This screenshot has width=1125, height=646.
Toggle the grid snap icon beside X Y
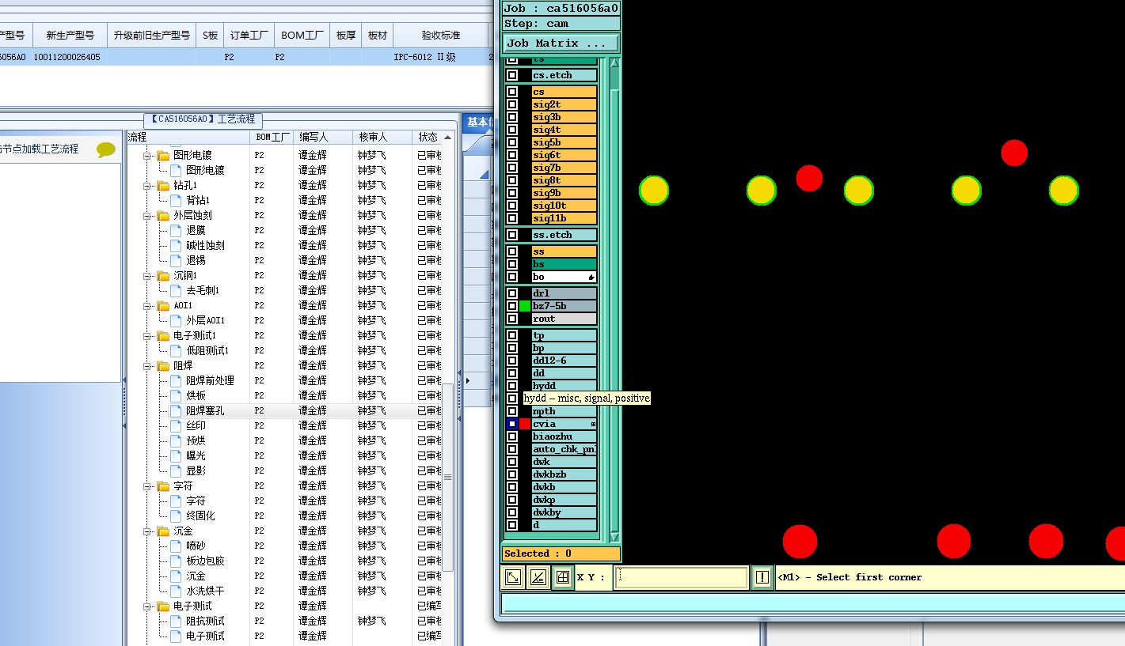(563, 577)
